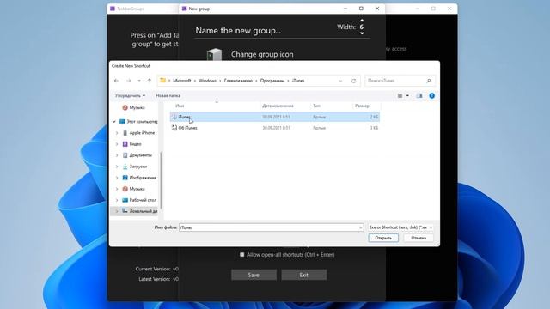Click the iTunes breadcrumb segment
This screenshot has height=309, width=550.
point(298,81)
